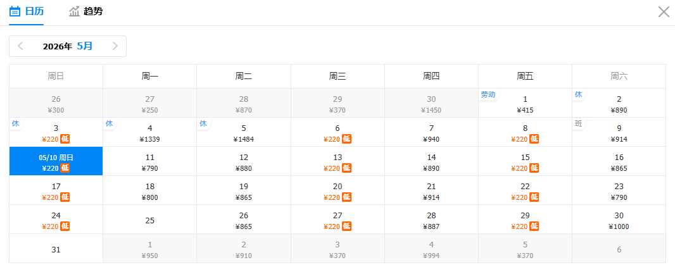Image resolution: width=675 pixels, height=279 pixels.
Task: Select May 18 priced at ¥800
Action: (150, 190)
